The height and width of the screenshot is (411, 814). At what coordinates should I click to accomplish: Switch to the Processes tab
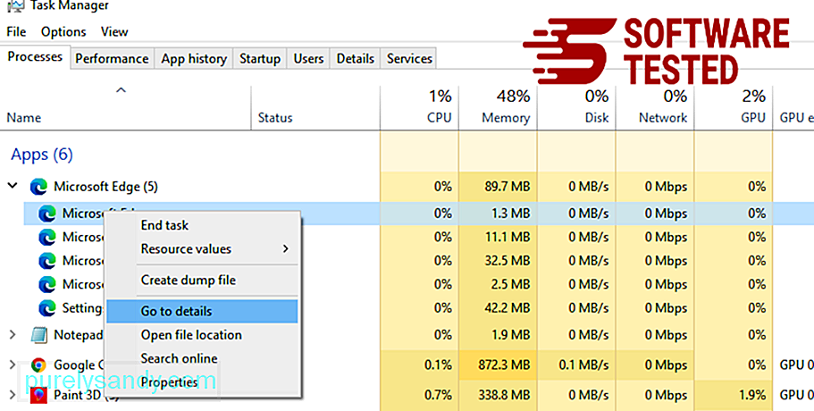[35, 56]
